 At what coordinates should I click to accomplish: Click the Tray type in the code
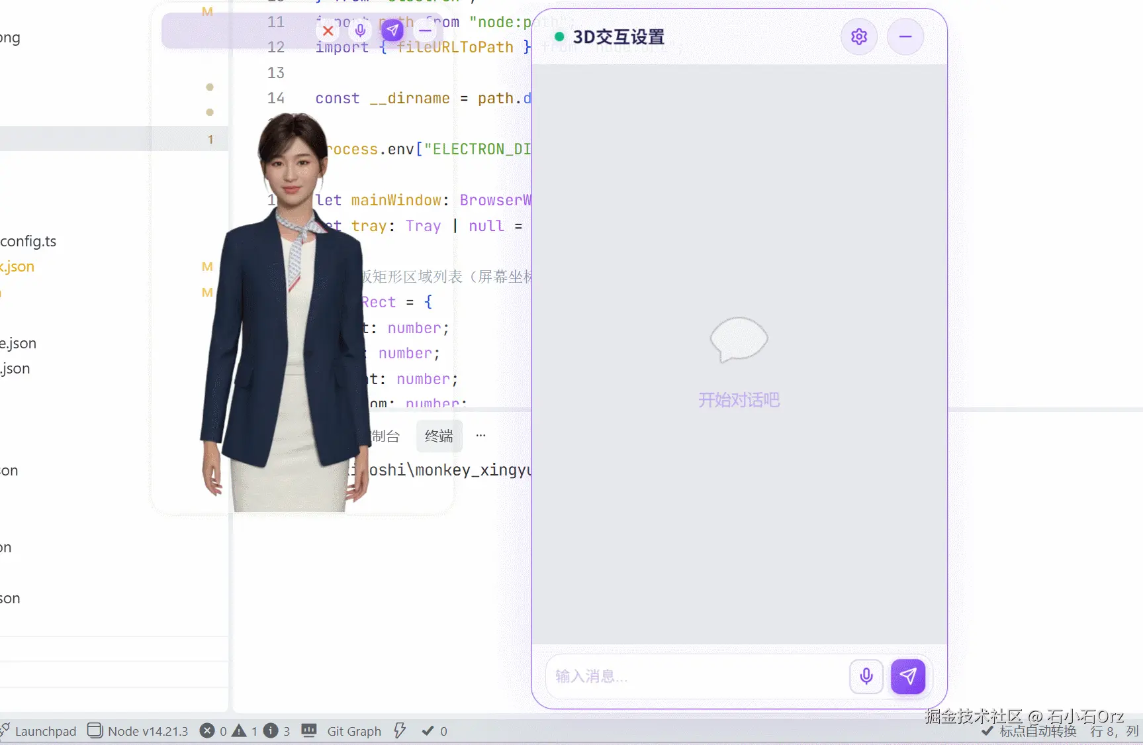423,226
